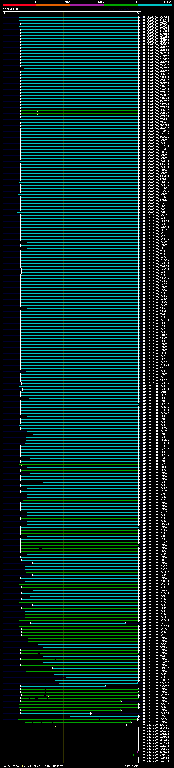
Task: Select hit UniRef100_P62269
Action: click(156, 362)
